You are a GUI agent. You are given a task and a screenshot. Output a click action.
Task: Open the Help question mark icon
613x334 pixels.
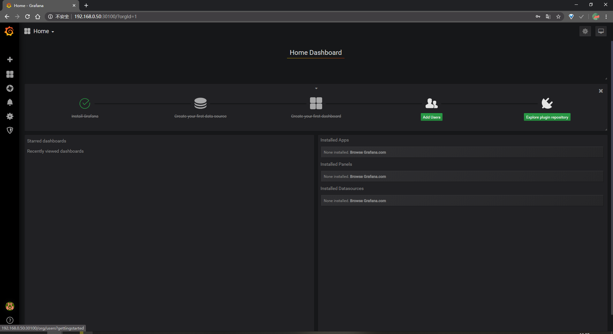coord(10,320)
